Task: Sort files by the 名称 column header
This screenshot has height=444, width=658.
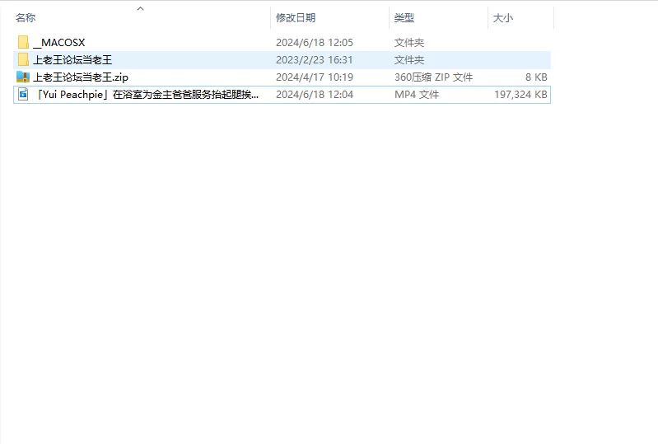Action: [26, 17]
